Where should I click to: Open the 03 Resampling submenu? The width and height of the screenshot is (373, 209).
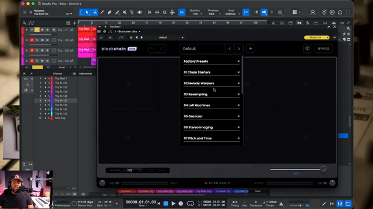pyautogui.click(x=212, y=94)
